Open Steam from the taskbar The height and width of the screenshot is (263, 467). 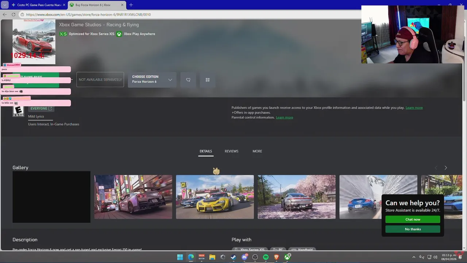coord(233,257)
